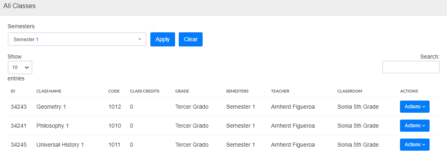This screenshot has height=164, width=447.
Task: Sort by Class Credits column header
Action: pyautogui.click(x=144, y=91)
